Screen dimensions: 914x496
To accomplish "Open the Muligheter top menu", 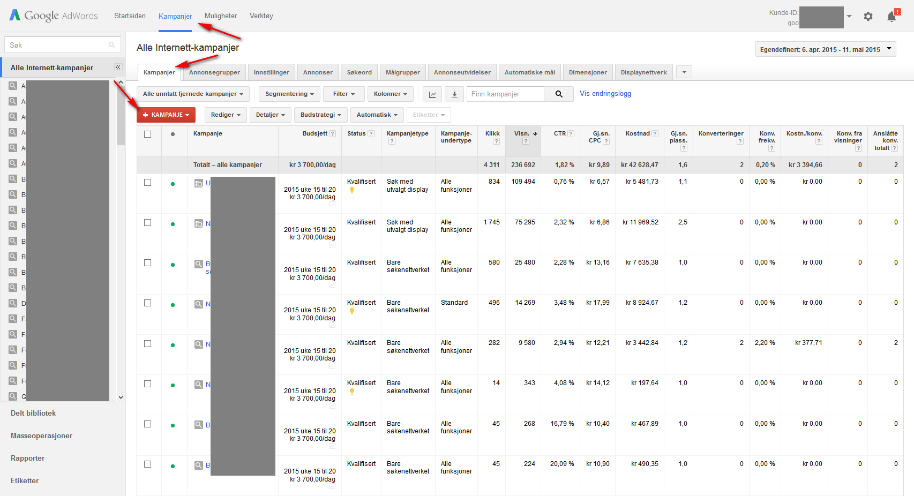I will click(221, 16).
